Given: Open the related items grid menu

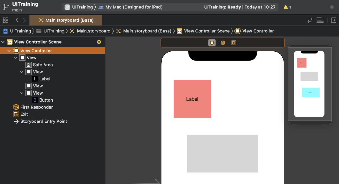Looking at the screenshot, I should 6,20.
